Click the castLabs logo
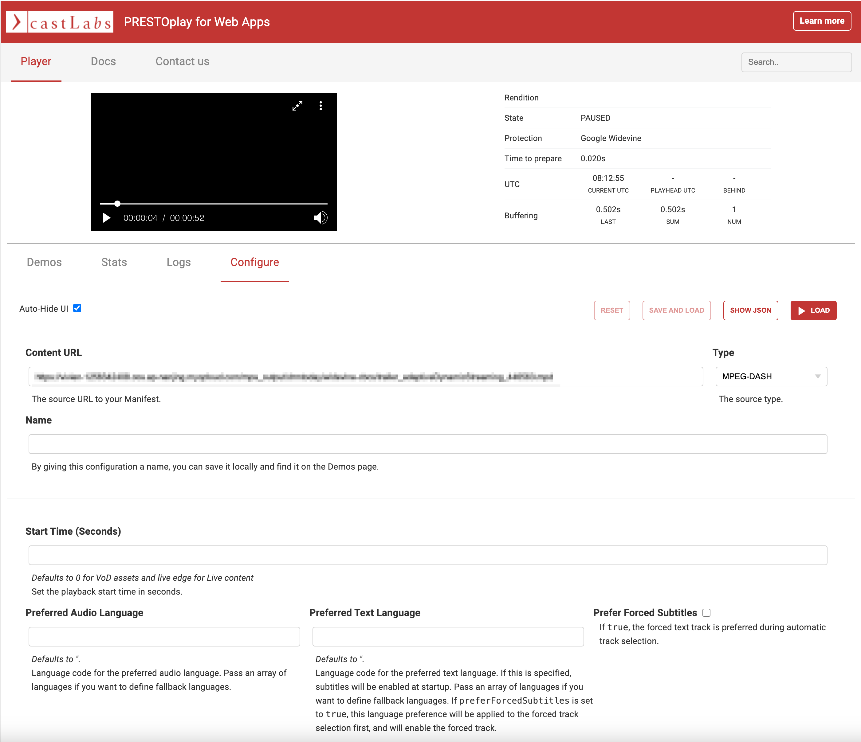This screenshot has height=742, width=861. pyautogui.click(x=59, y=21)
